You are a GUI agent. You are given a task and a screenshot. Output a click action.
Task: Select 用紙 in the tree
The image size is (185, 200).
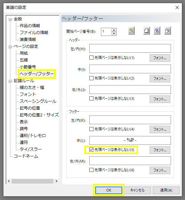(x=24, y=53)
